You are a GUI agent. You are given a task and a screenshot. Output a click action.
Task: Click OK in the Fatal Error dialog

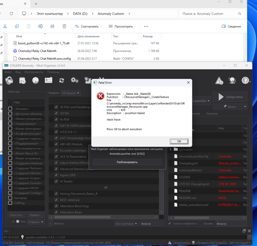[x=179, y=141]
